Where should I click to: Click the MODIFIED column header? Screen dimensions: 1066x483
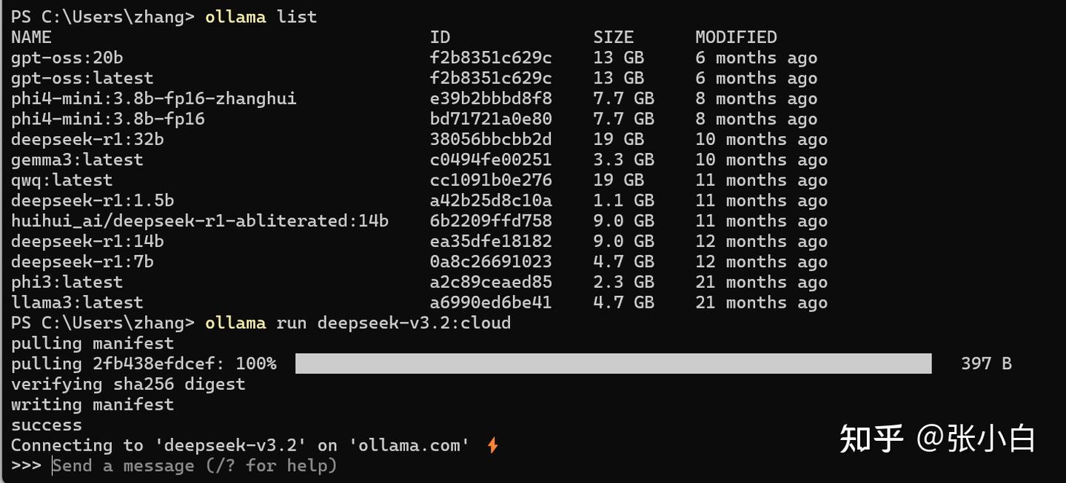pos(736,37)
